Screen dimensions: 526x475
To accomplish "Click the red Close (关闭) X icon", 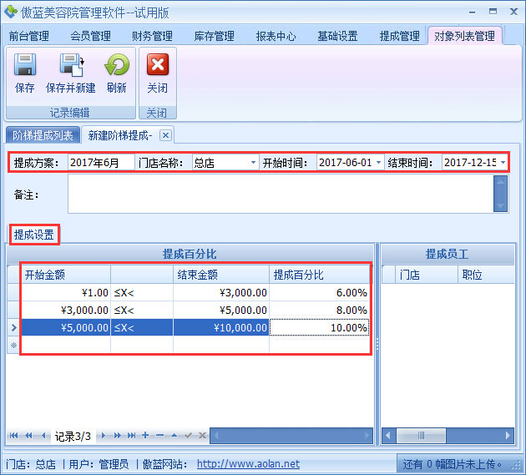I will tap(157, 64).
